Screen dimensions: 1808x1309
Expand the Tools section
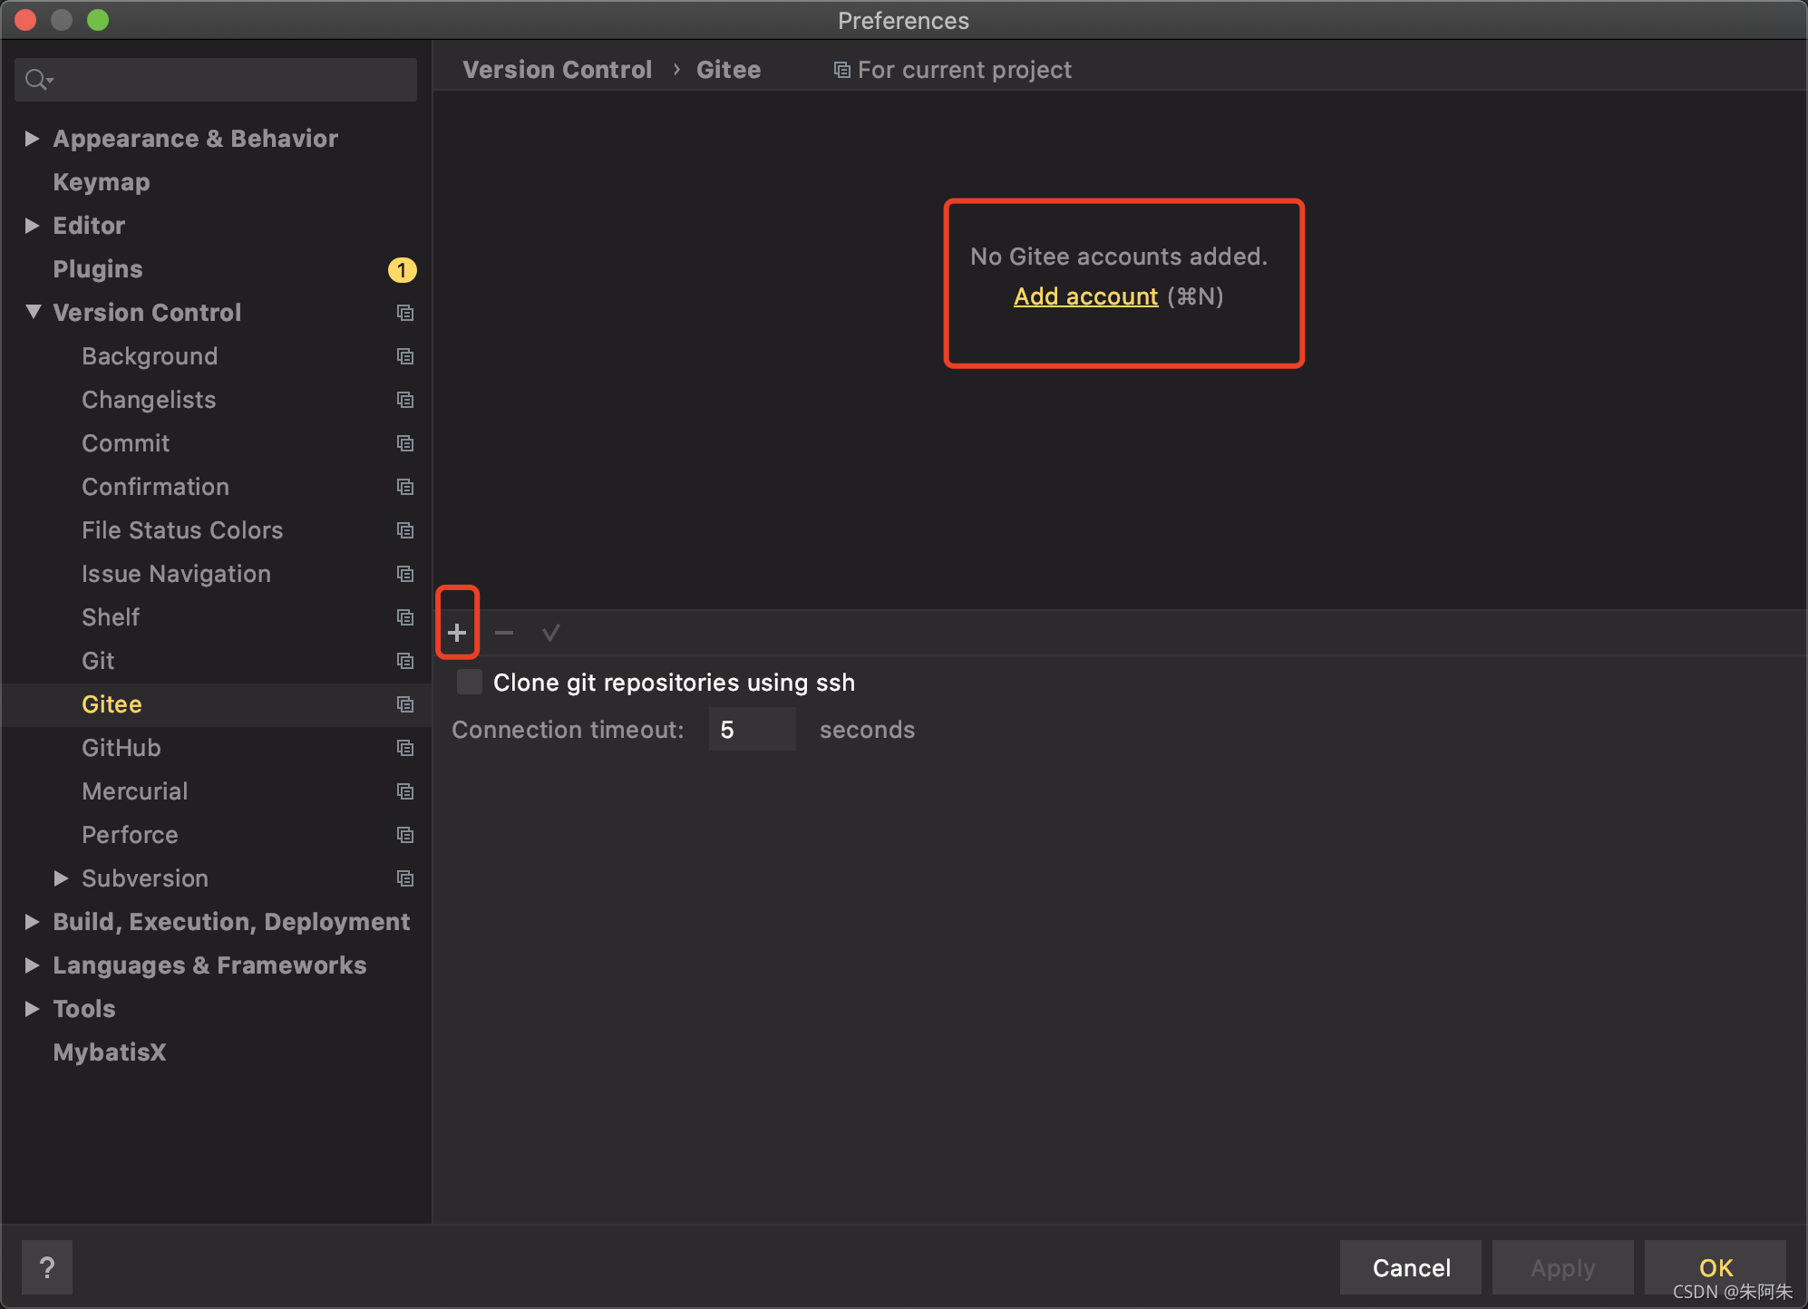[32, 1009]
